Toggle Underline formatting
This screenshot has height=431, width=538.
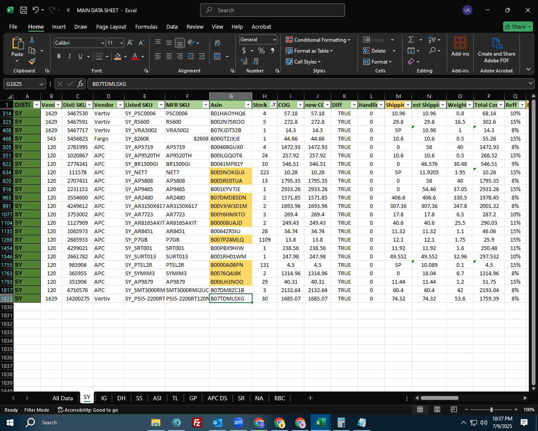click(80, 56)
